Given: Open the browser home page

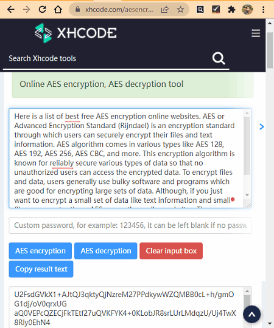Looking at the screenshot, I should pyautogui.click(x=58, y=10).
